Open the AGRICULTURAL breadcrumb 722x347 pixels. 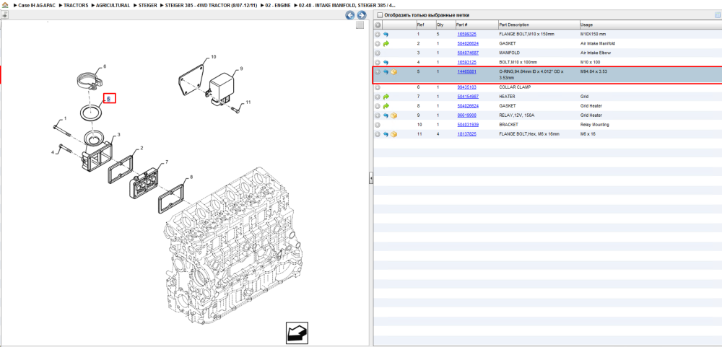[113, 5]
